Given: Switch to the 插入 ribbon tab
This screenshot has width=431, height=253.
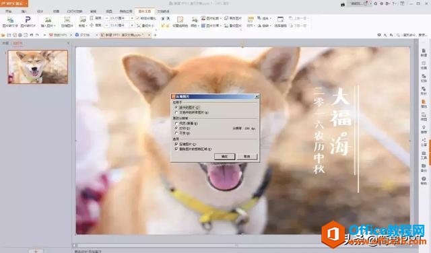Looking at the screenshot, I should [24, 11].
